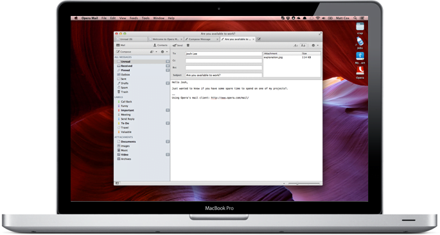Viewport: 440px width, 235px height.
Task: Open the Contacts panel
Action: point(160,45)
